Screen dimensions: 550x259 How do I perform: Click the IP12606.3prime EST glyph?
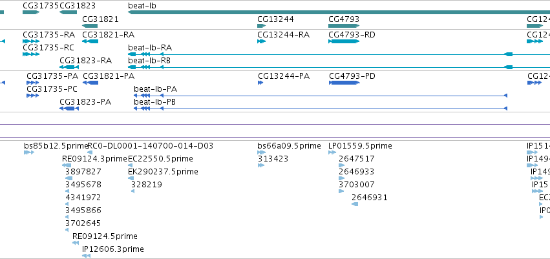[x=87, y=256]
